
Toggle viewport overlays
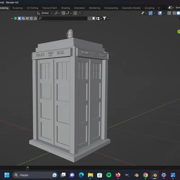(160, 13)
